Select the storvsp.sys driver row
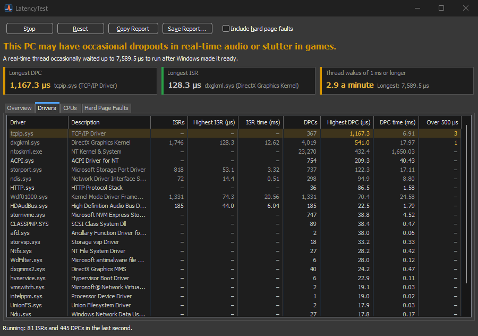The width and height of the screenshot is (478, 336). (234, 242)
